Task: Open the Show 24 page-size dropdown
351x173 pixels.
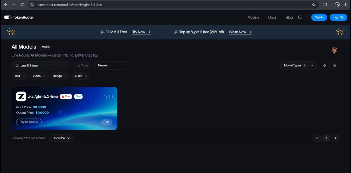Action: (x=61, y=138)
